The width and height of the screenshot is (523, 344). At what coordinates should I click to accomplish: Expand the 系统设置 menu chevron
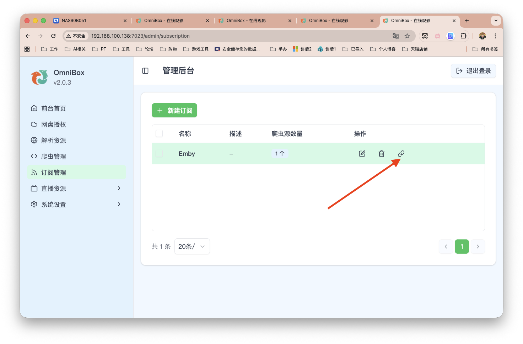pos(119,204)
